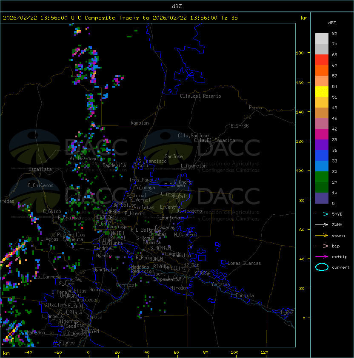Click the La_Carrera label

[x=48, y=277]
